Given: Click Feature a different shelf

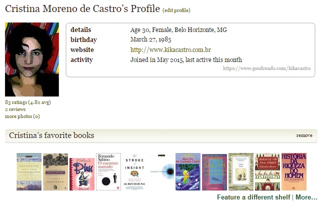Looking at the screenshot, I should click(x=253, y=197).
